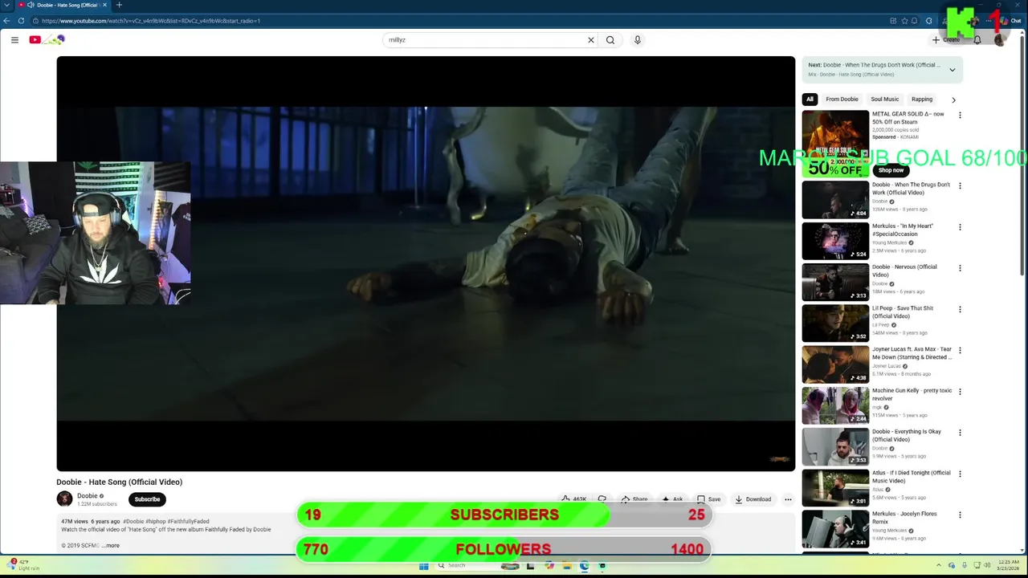Click the YouTube logo home link

[x=47, y=39]
